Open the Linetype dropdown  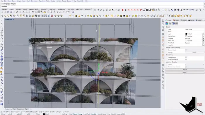coord(203,39)
